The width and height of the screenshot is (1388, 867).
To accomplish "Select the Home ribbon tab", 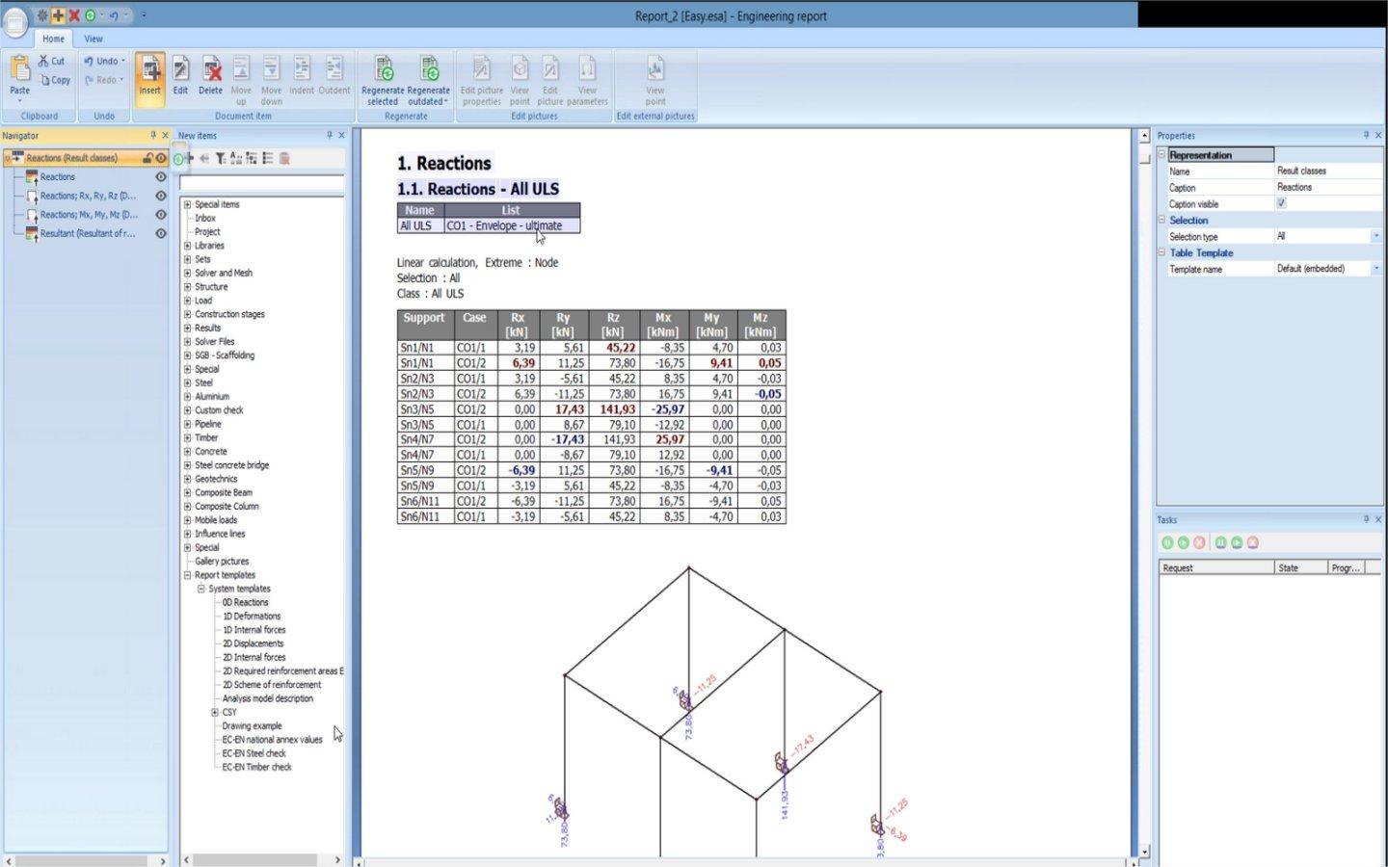I will [x=53, y=39].
